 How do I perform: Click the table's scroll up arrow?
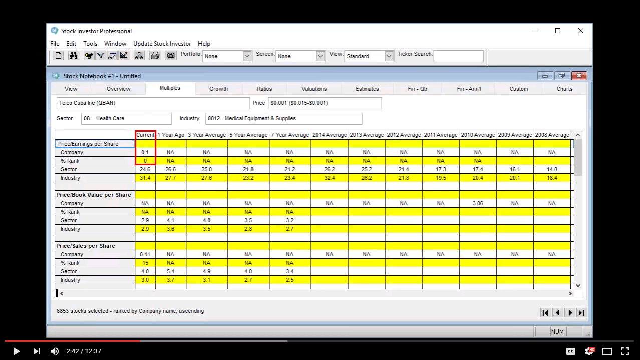pyautogui.click(x=578, y=135)
